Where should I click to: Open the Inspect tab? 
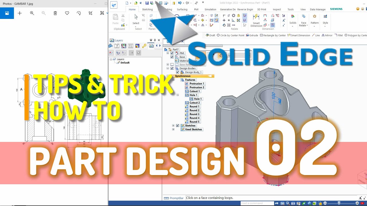pyautogui.click(x=277, y=9)
